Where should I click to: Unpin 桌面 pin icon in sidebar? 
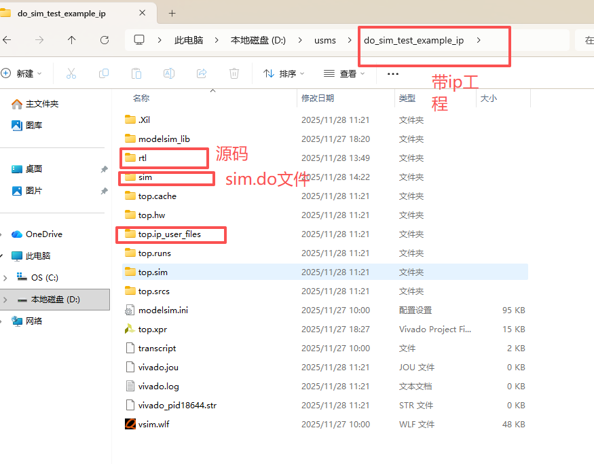tap(104, 169)
